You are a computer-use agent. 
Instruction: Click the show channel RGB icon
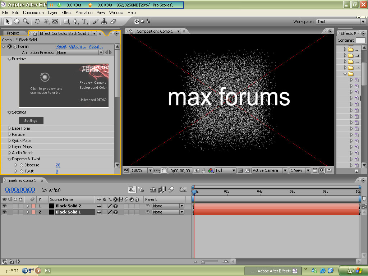click(211, 171)
